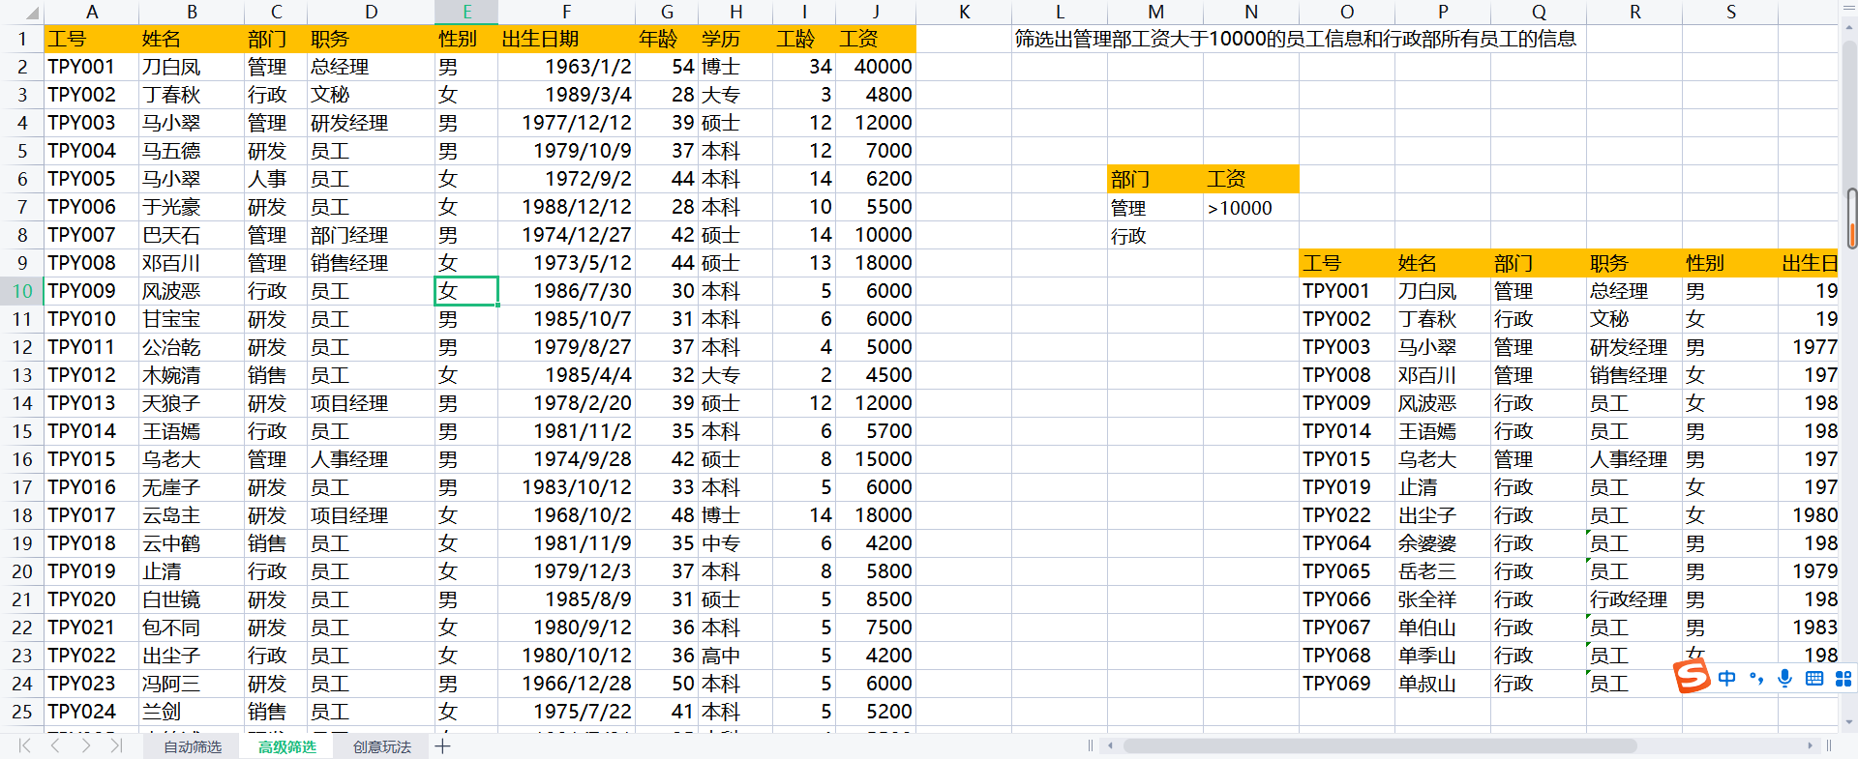Click the 总经理 cell in column D

point(371,67)
